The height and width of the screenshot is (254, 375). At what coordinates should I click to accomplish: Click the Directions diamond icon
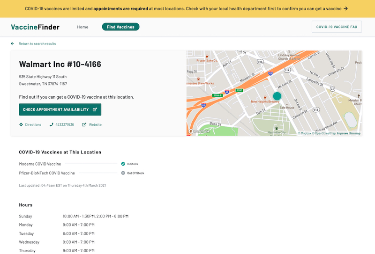21,124
